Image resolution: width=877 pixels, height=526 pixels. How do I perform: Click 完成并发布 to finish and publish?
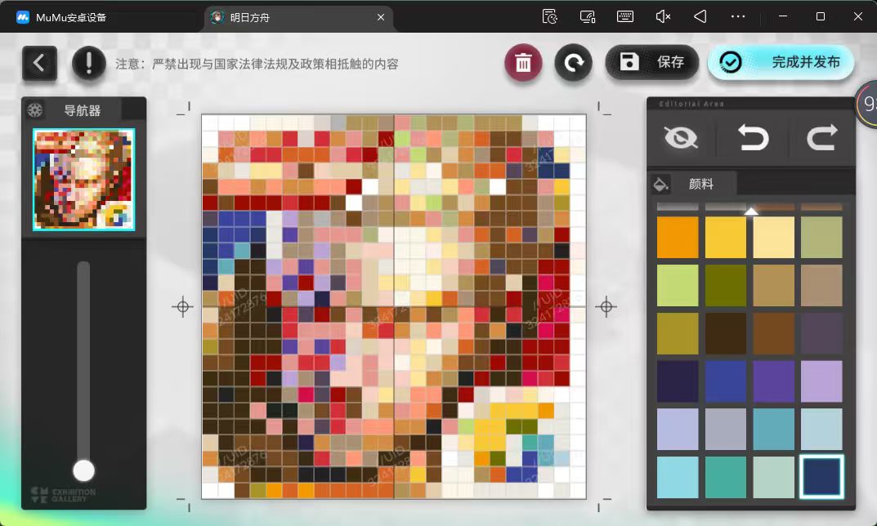point(781,62)
